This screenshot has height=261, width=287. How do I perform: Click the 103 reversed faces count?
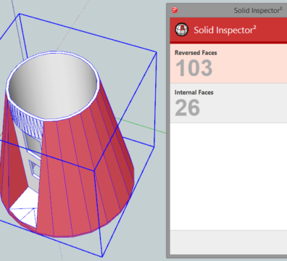tap(194, 68)
